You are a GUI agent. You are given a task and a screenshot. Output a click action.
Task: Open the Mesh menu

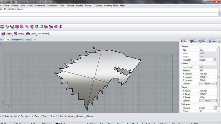click(x=30, y=6)
